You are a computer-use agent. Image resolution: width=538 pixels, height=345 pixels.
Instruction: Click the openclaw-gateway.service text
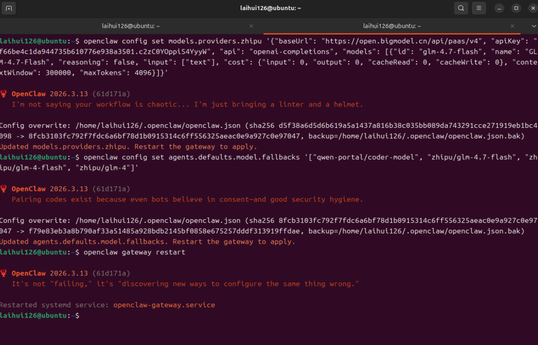pos(164,305)
